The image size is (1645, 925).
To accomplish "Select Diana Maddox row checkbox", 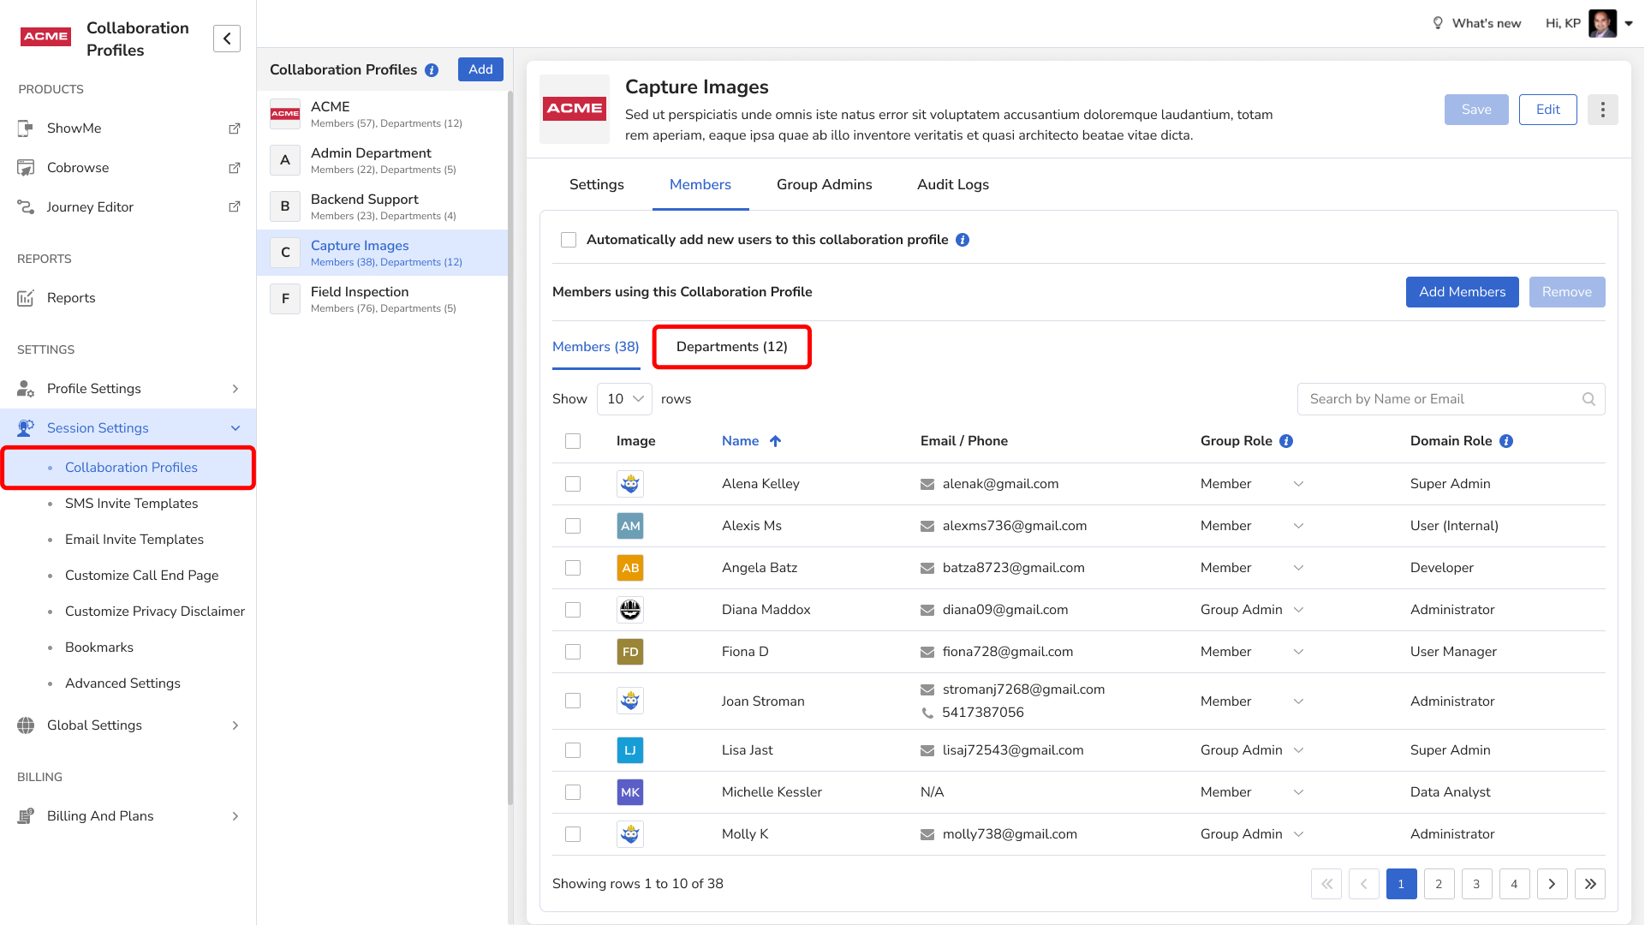I will point(573,610).
